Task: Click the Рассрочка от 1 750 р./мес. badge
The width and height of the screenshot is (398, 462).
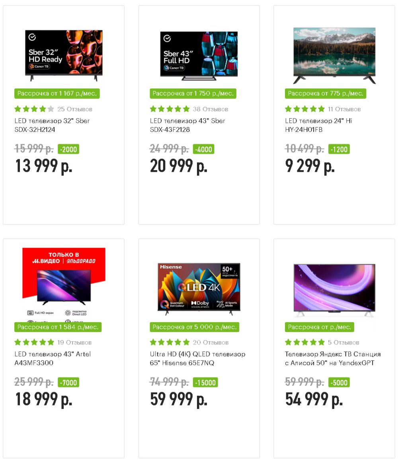Action: [x=193, y=93]
